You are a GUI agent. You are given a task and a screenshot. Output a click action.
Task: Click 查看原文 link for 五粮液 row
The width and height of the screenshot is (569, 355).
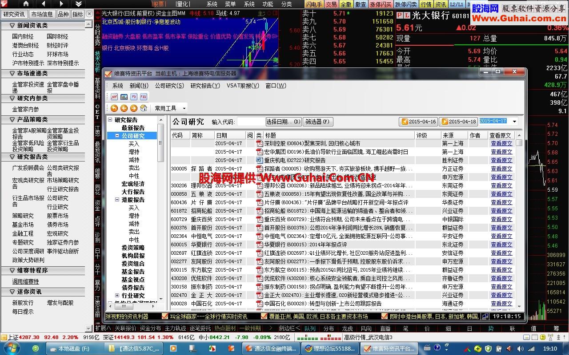coord(501,194)
